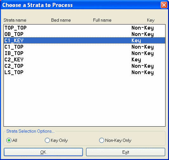The width and height of the screenshot is (169, 160).
Task: Click the Exit button
Action: [x=125, y=152]
